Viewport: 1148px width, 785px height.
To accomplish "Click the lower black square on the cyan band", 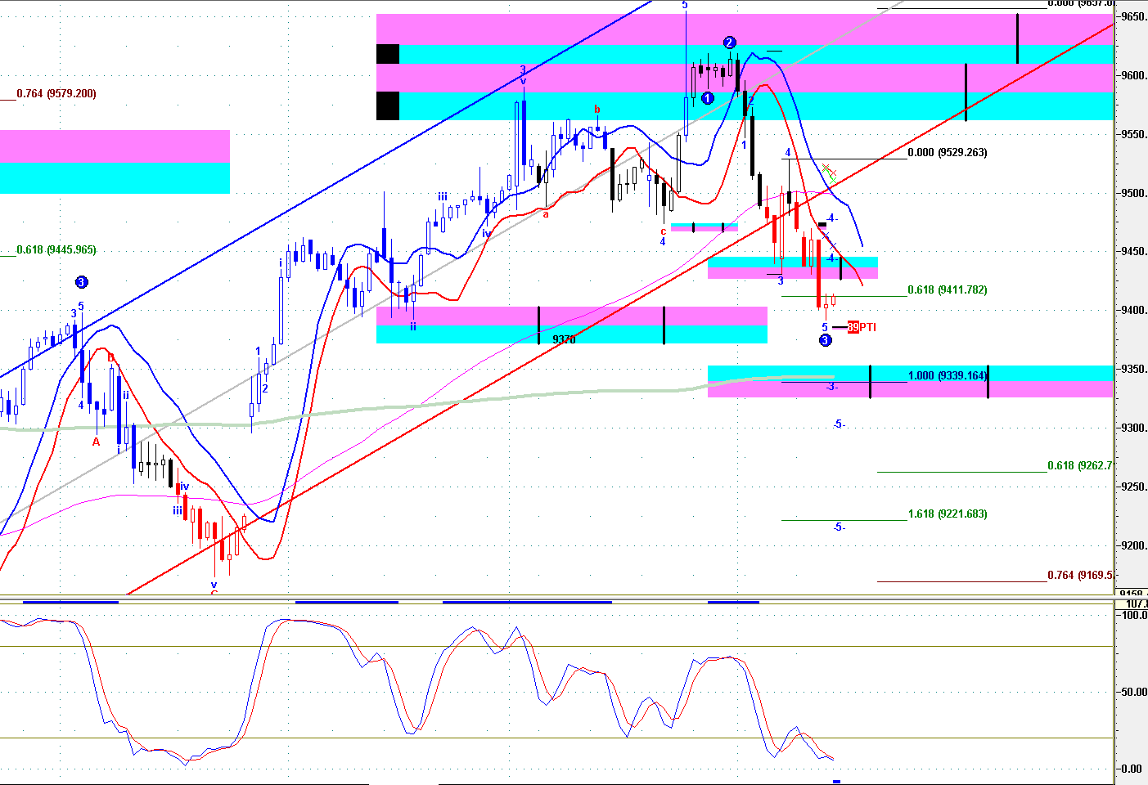I will pos(388,105).
